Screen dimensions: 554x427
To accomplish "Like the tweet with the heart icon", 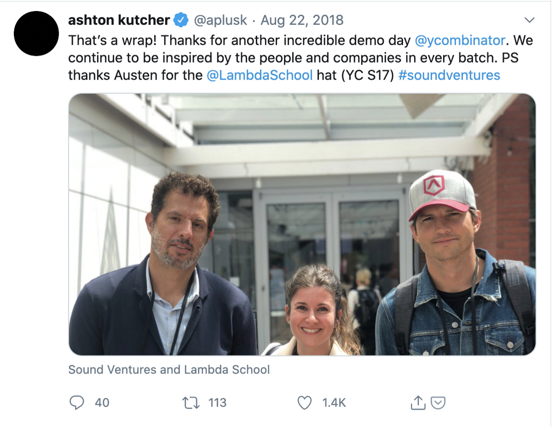I will [x=304, y=403].
